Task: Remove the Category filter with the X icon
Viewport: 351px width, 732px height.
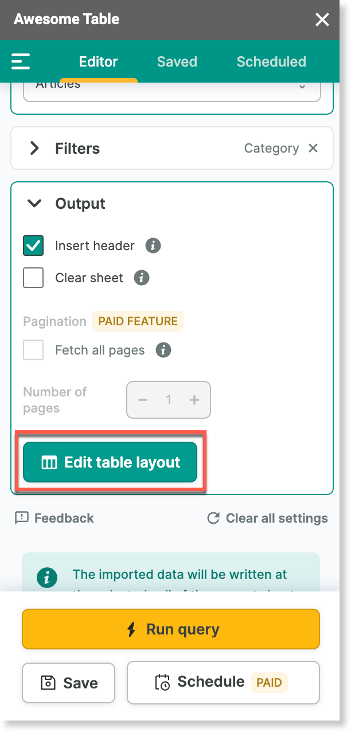Action: (313, 149)
